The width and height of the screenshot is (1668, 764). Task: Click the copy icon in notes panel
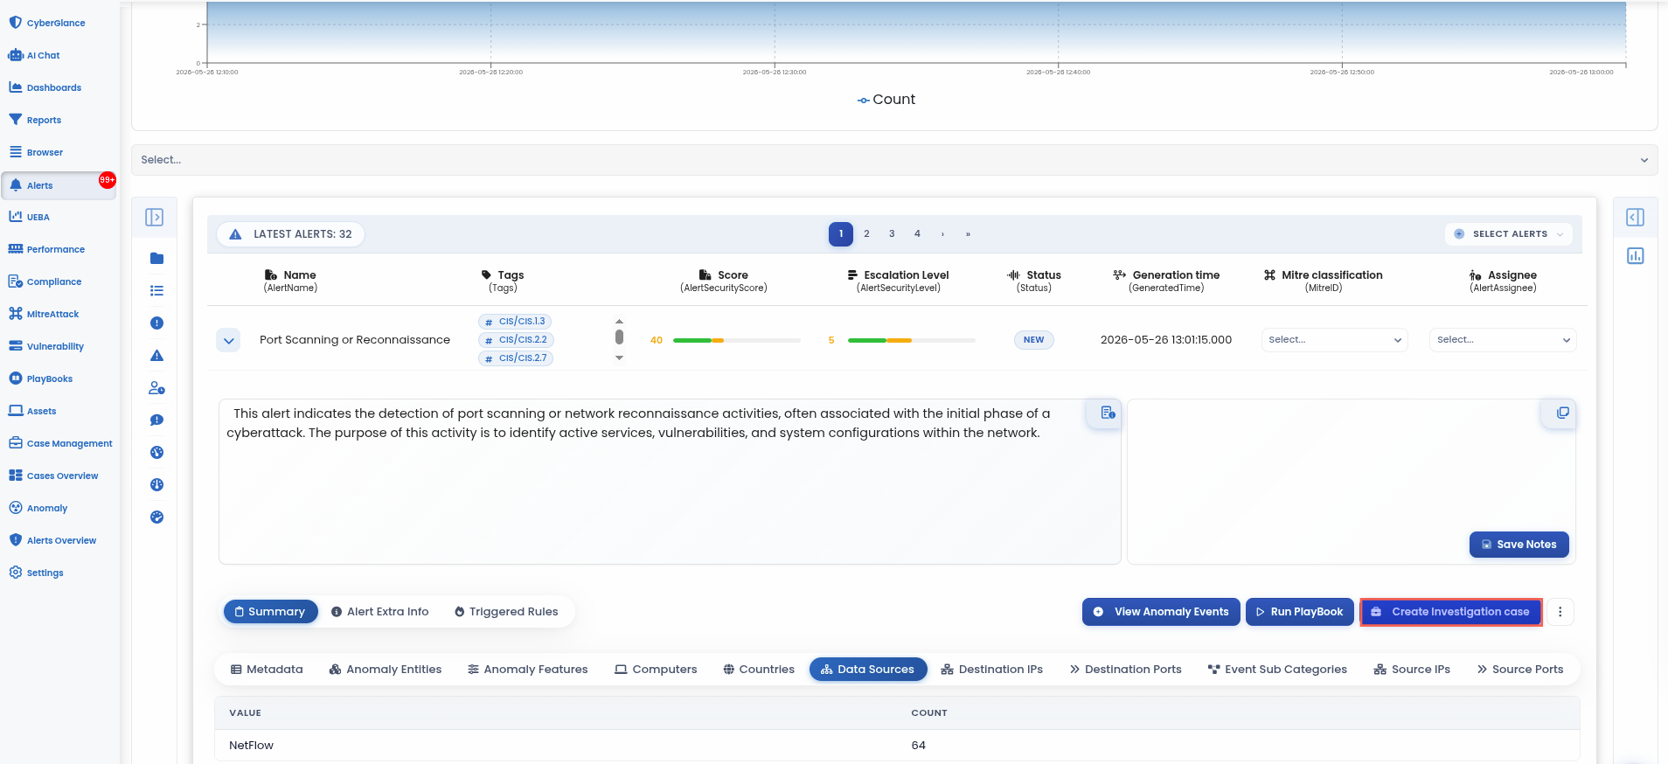(x=1562, y=413)
